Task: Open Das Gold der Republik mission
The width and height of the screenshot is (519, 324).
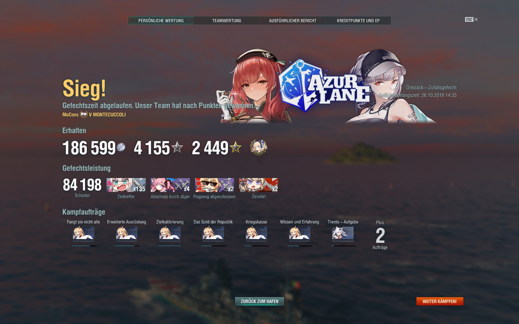Action: click(x=213, y=234)
